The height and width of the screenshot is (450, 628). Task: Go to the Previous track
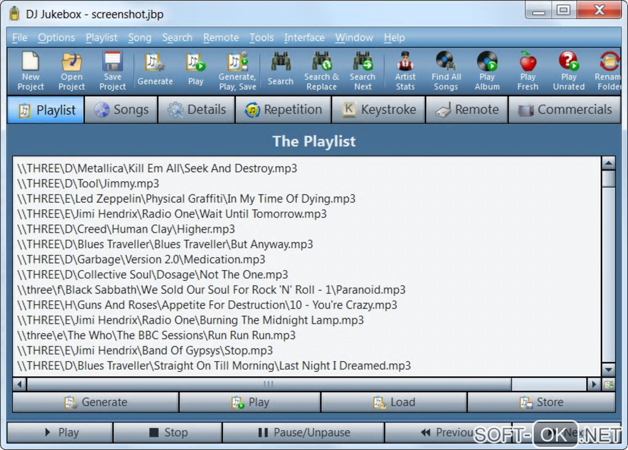tap(448, 432)
